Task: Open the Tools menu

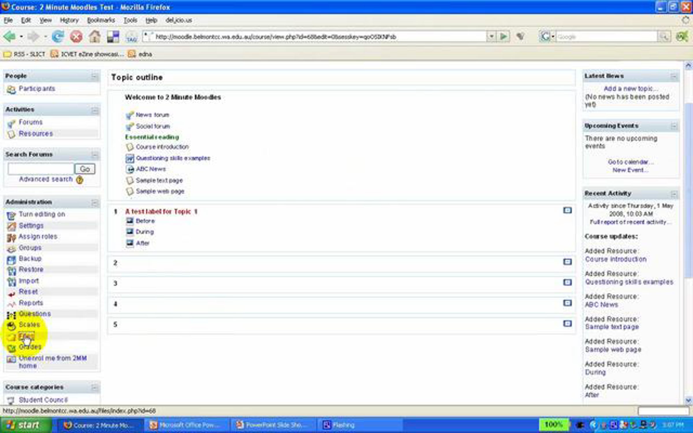Action: pyautogui.click(x=130, y=20)
